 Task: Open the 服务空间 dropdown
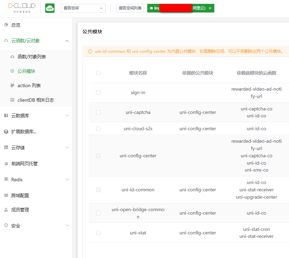pyautogui.click(x=83, y=8)
